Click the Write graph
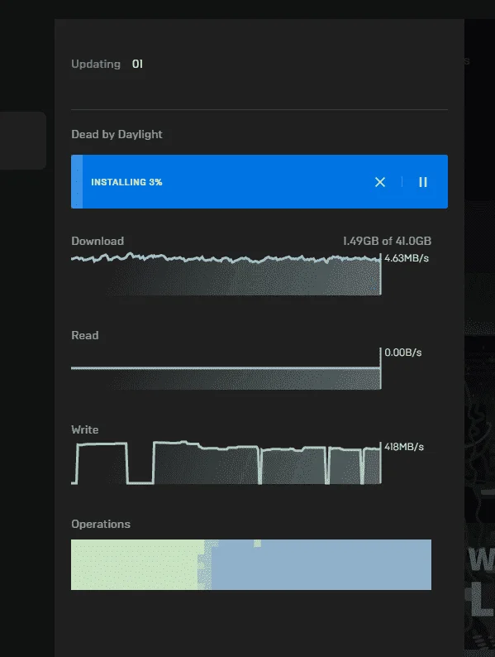This screenshot has height=657, width=495. click(x=226, y=463)
